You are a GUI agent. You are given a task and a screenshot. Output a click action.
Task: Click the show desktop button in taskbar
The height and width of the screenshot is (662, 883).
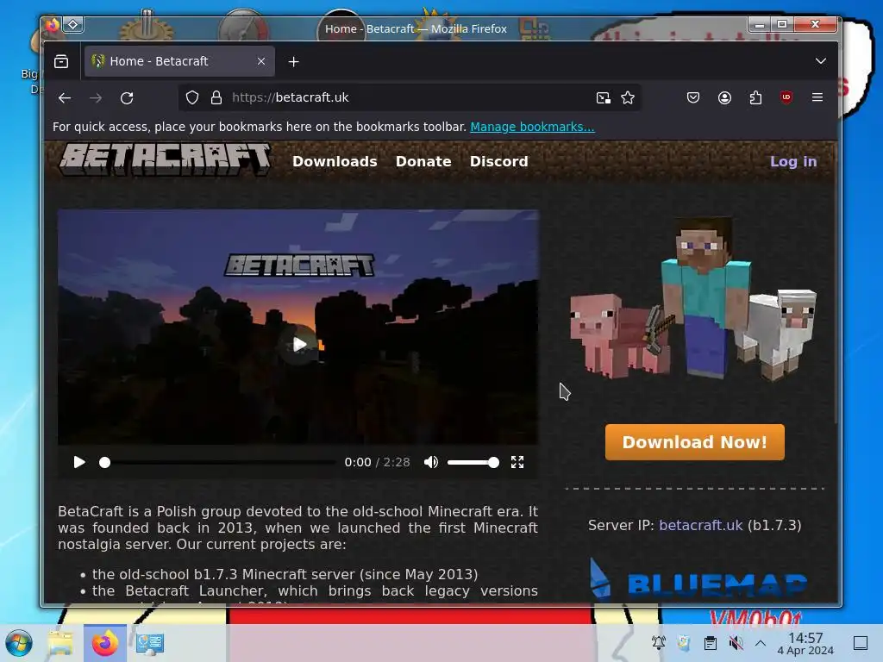pos(861,643)
